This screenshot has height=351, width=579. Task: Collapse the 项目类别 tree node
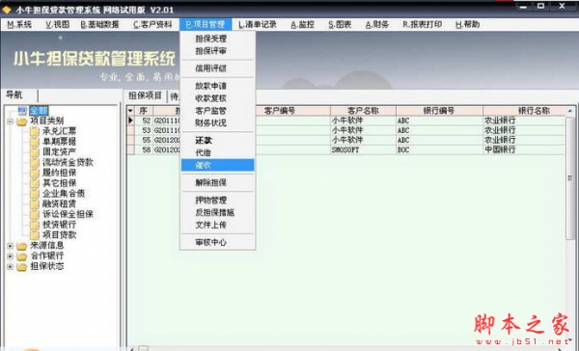pyautogui.click(x=10, y=121)
